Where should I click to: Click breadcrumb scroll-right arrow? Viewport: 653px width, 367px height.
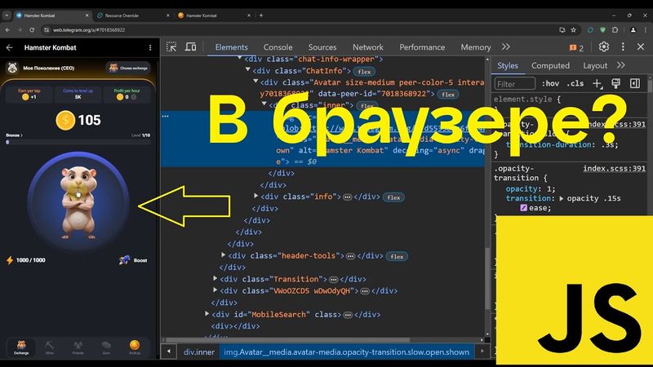[x=482, y=352]
